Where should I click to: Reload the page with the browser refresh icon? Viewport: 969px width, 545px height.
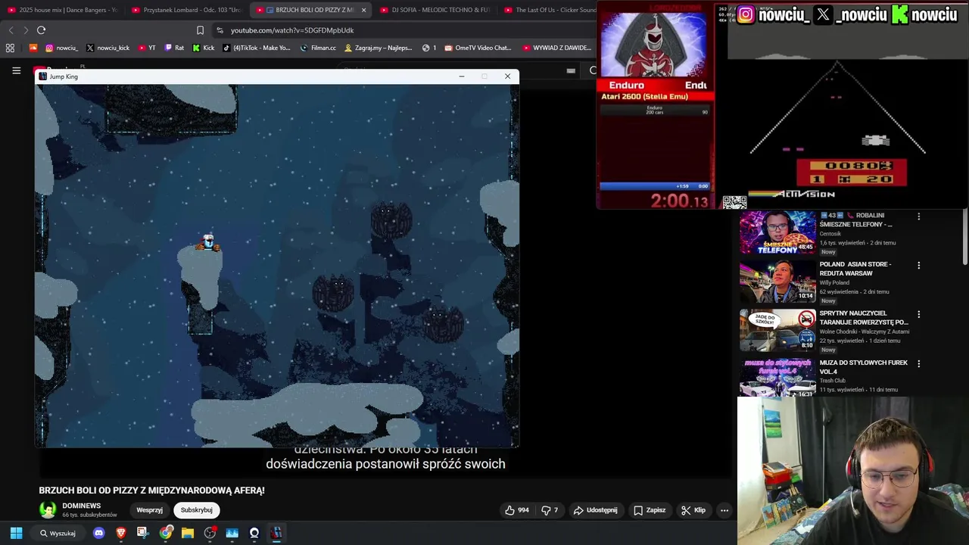(41, 30)
